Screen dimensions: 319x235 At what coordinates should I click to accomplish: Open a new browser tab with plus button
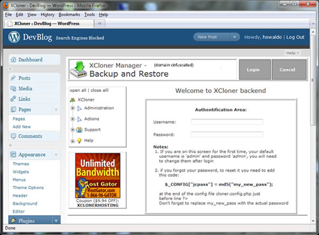coord(100,24)
